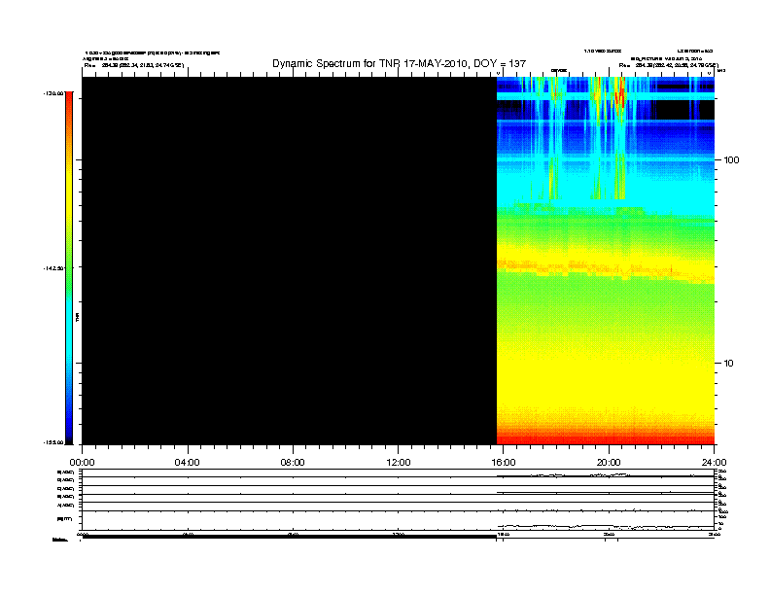Click the '12:00' time axis label
The image size is (770, 595).
tap(399, 463)
